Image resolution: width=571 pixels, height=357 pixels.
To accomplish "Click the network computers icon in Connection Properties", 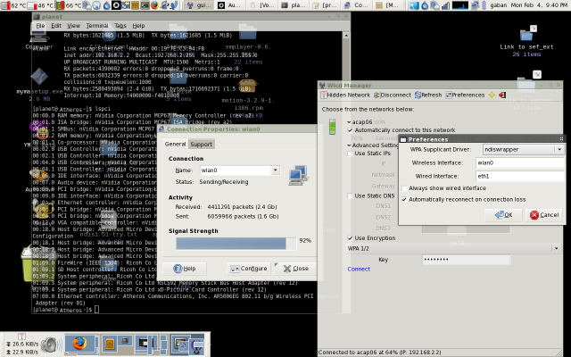I will click(x=298, y=175).
